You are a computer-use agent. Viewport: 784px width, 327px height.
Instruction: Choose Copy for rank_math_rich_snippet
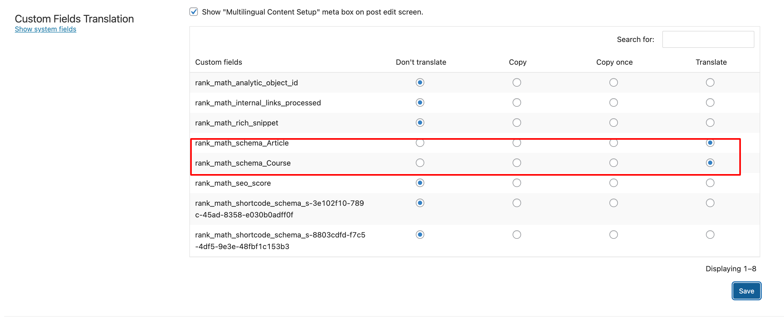[x=517, y=123]
